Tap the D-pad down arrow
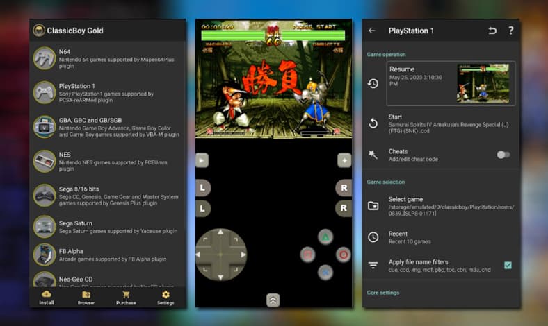 (220, 277)
